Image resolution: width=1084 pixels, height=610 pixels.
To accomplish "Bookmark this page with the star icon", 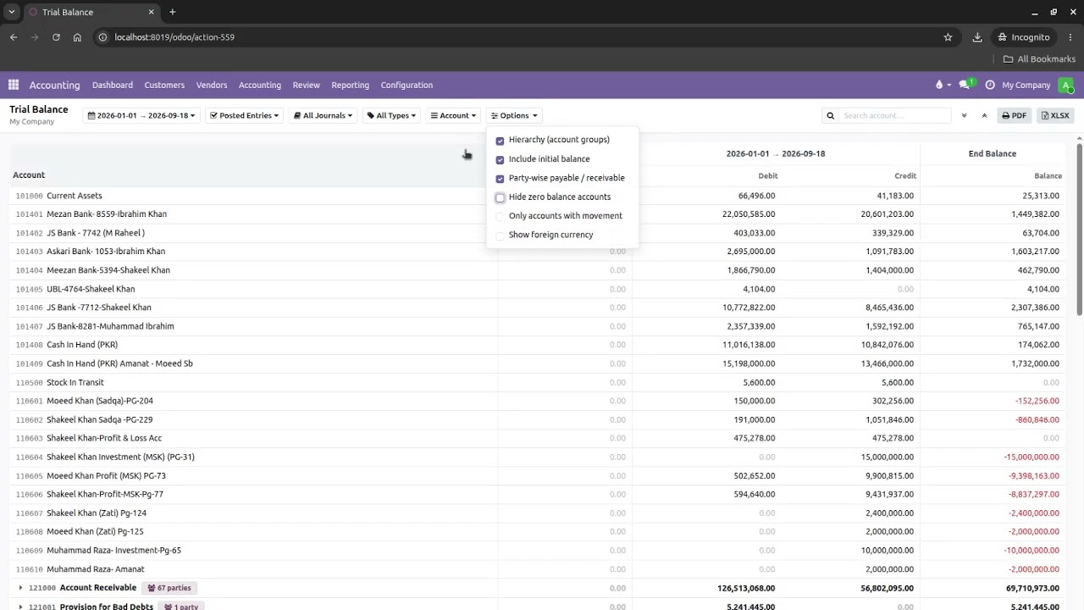I will tap(948, 37).
